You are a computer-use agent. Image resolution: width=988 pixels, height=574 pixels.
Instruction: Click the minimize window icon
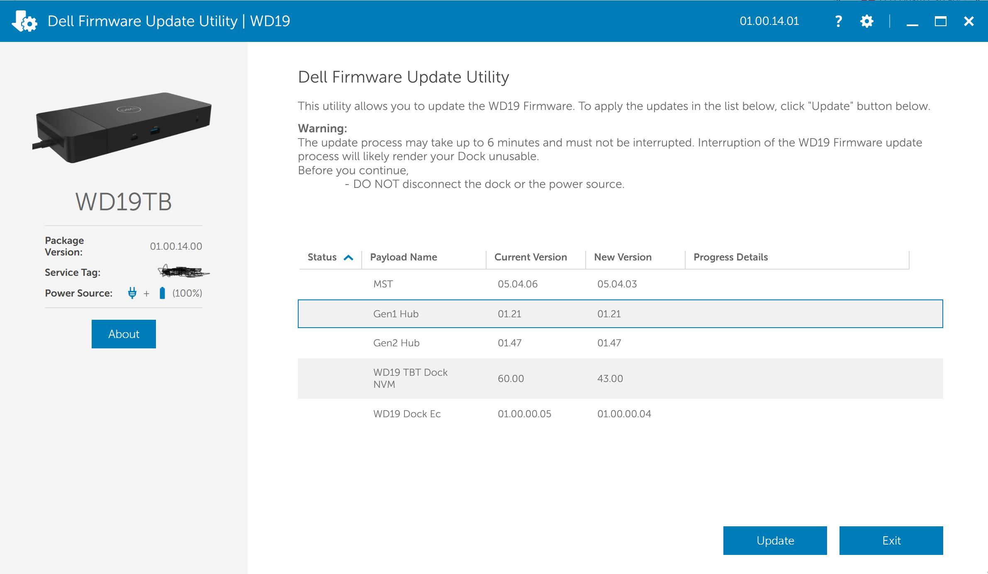(x=912, y=20)
